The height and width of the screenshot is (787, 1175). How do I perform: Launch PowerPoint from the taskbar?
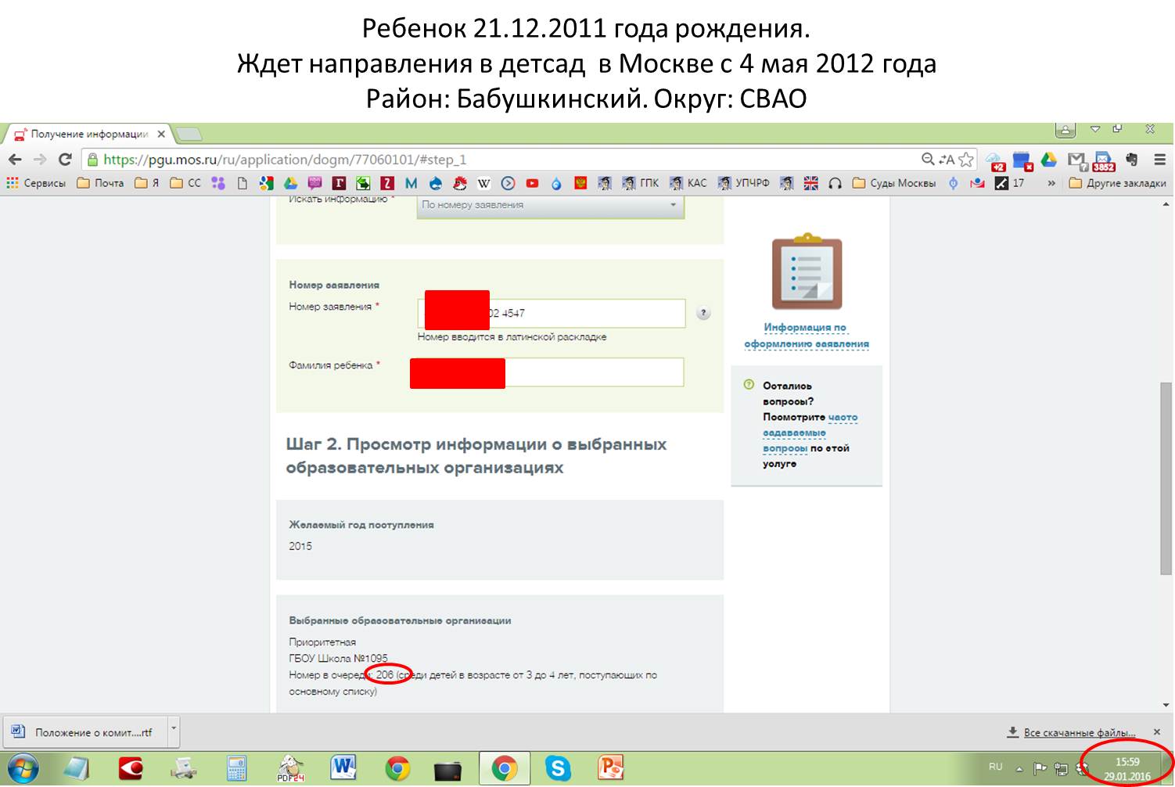click(x=610, y=768)
